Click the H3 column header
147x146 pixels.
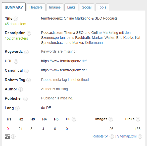[x=32, y=119]
